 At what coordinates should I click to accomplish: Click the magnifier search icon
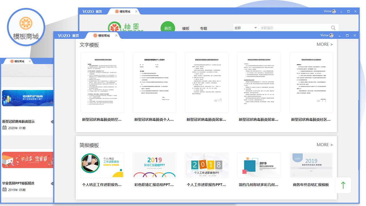pos(333,28)
